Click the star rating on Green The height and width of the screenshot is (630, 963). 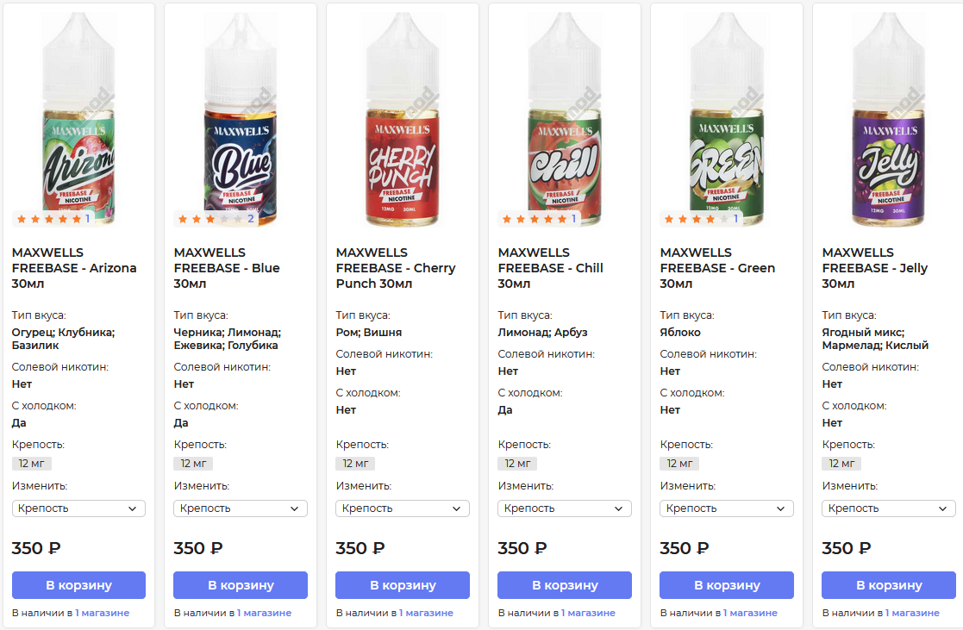coord(698,219)
